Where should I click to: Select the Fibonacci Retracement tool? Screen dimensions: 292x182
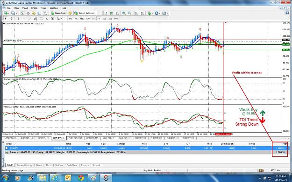coord(41,19)
